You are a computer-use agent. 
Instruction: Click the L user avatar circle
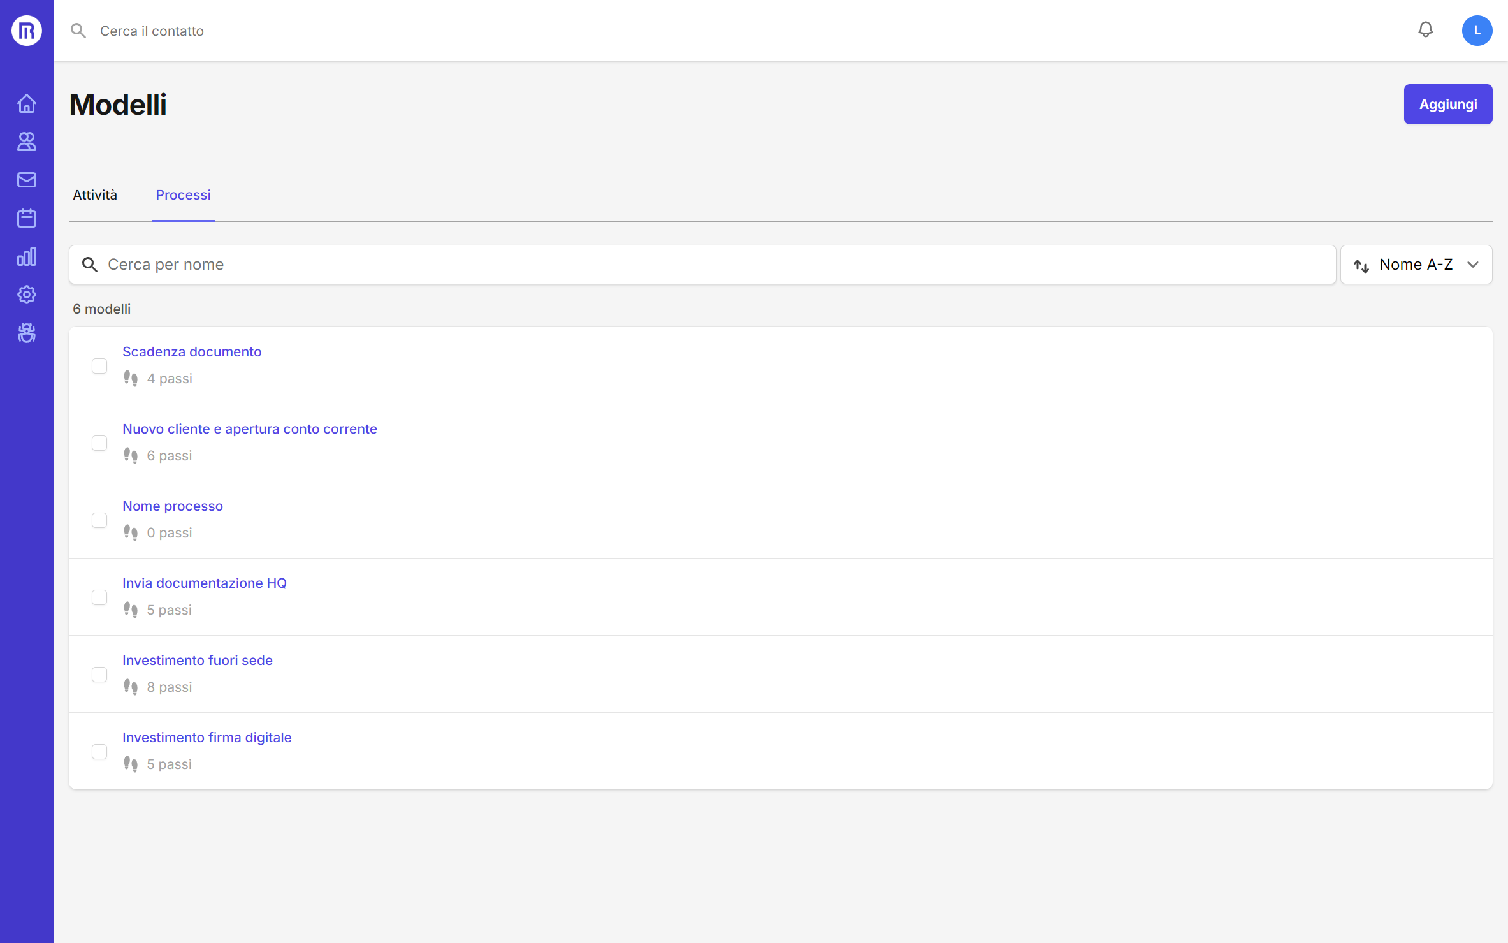point(1477,30)
